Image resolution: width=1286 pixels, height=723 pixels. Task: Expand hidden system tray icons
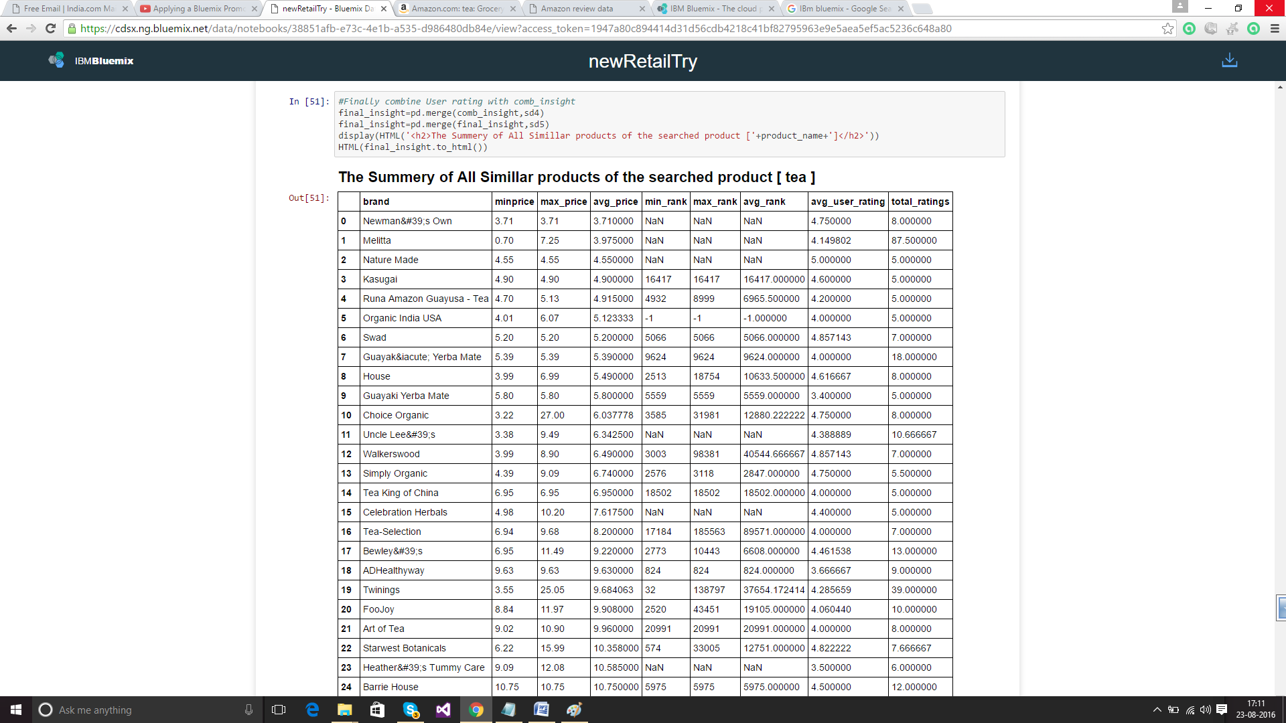point(1157,710)
